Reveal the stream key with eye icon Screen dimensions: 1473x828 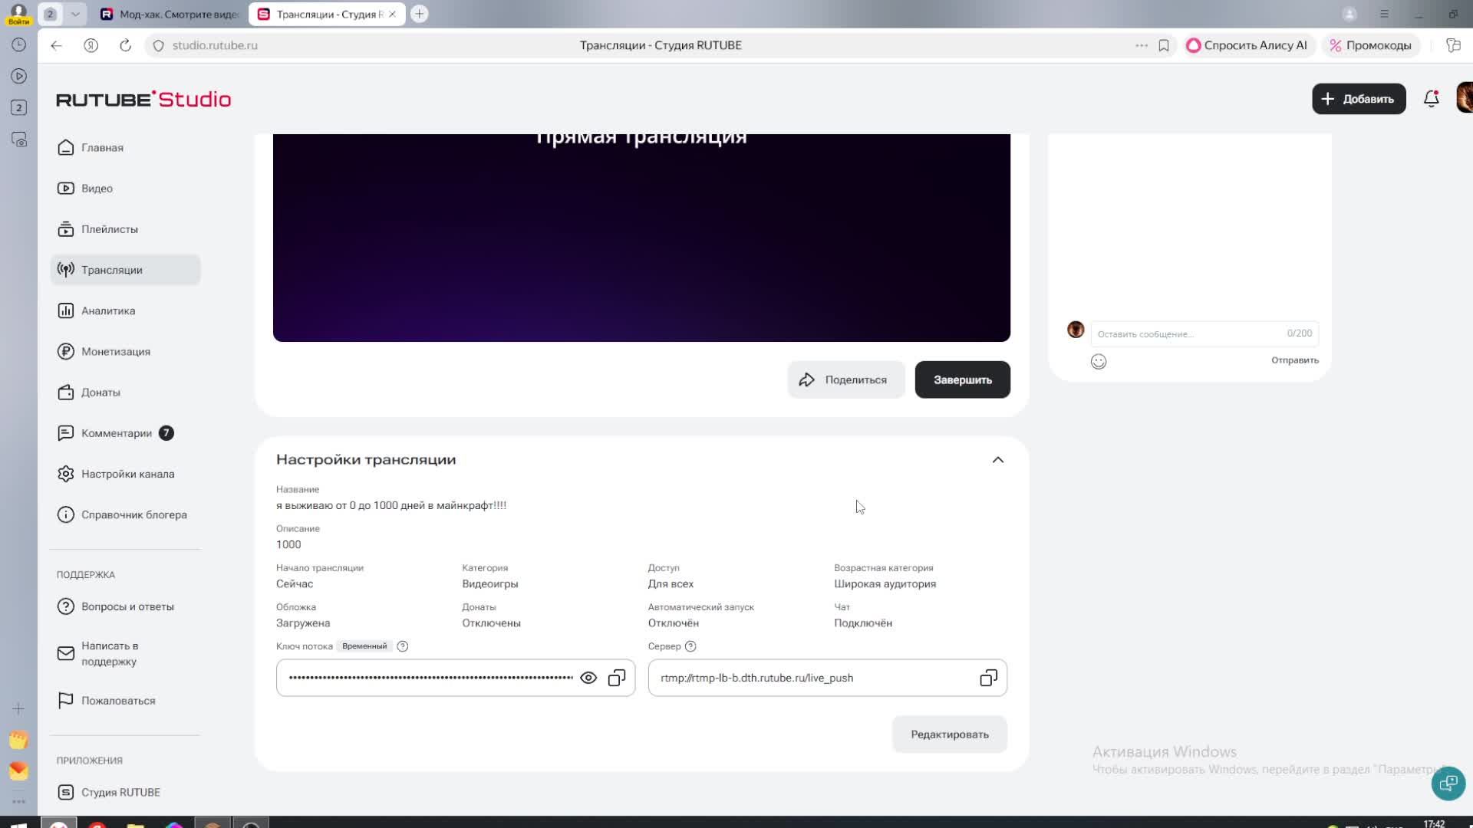coord(588,678)
